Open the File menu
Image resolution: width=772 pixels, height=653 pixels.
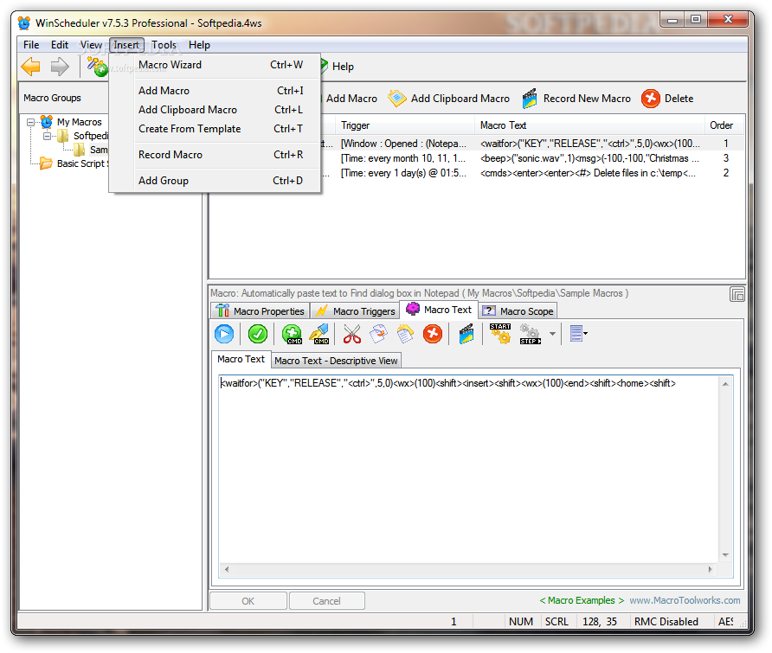click(x=31, y=45)
